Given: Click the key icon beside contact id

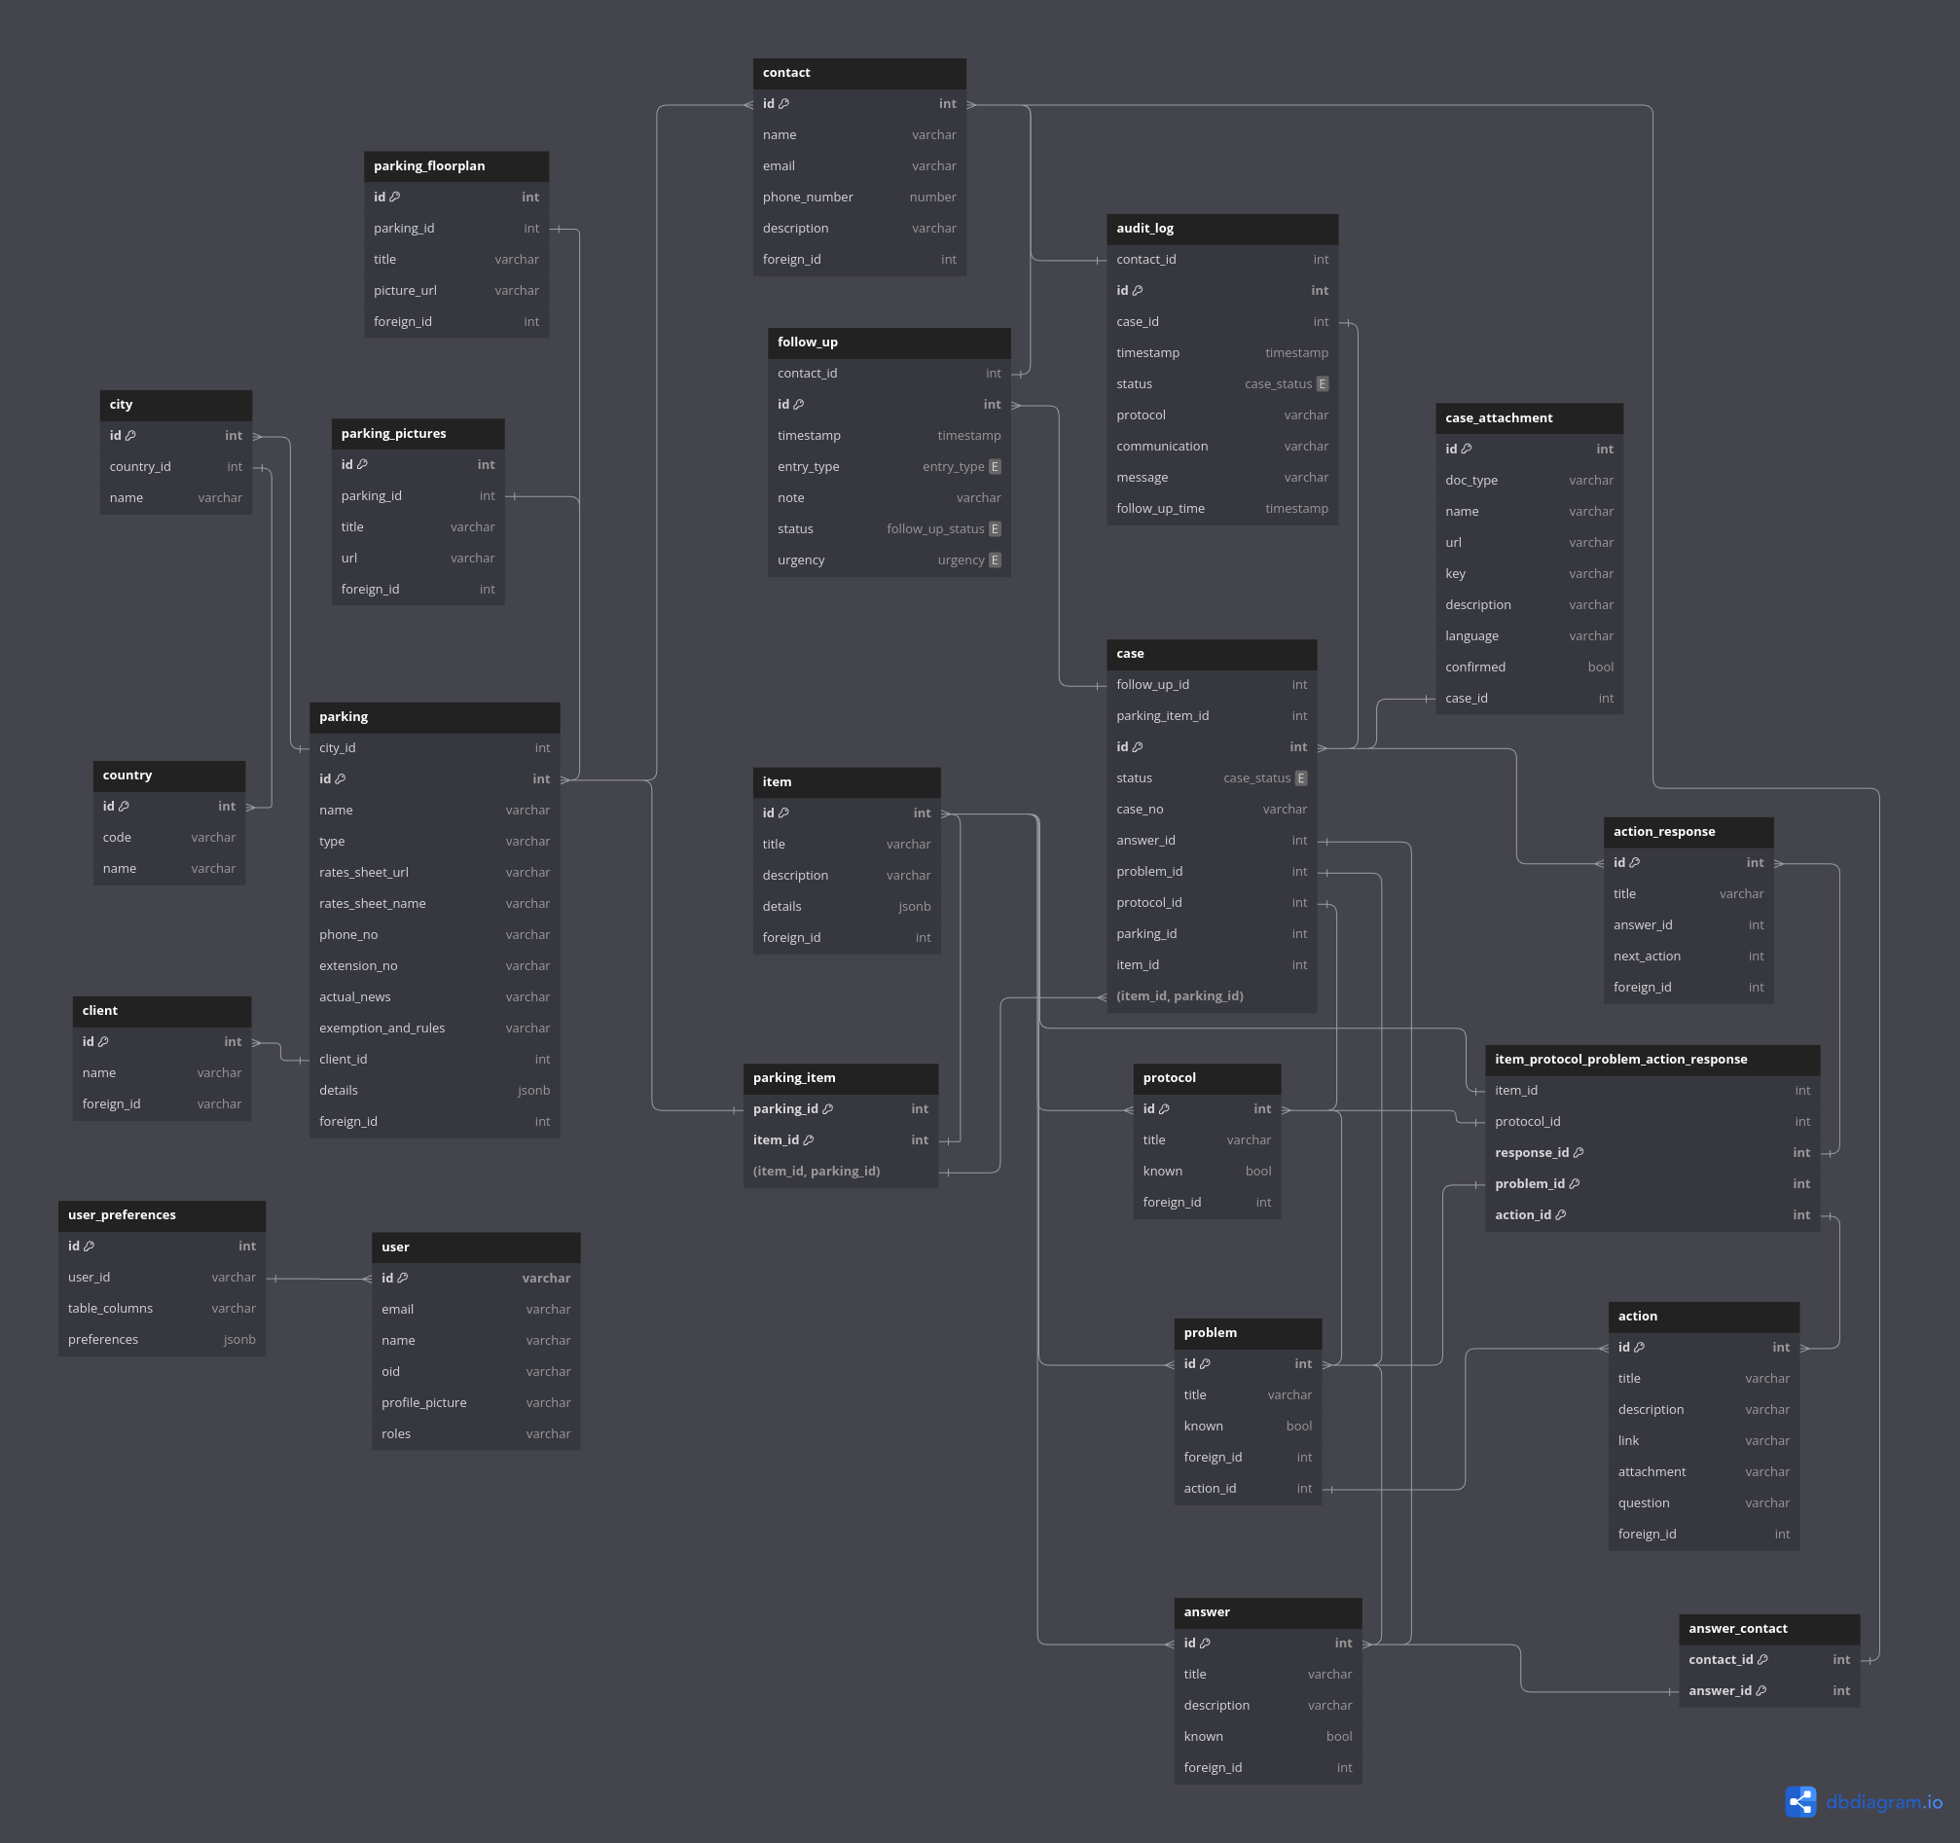Looking at the screenshot, I should coord(783,103).
